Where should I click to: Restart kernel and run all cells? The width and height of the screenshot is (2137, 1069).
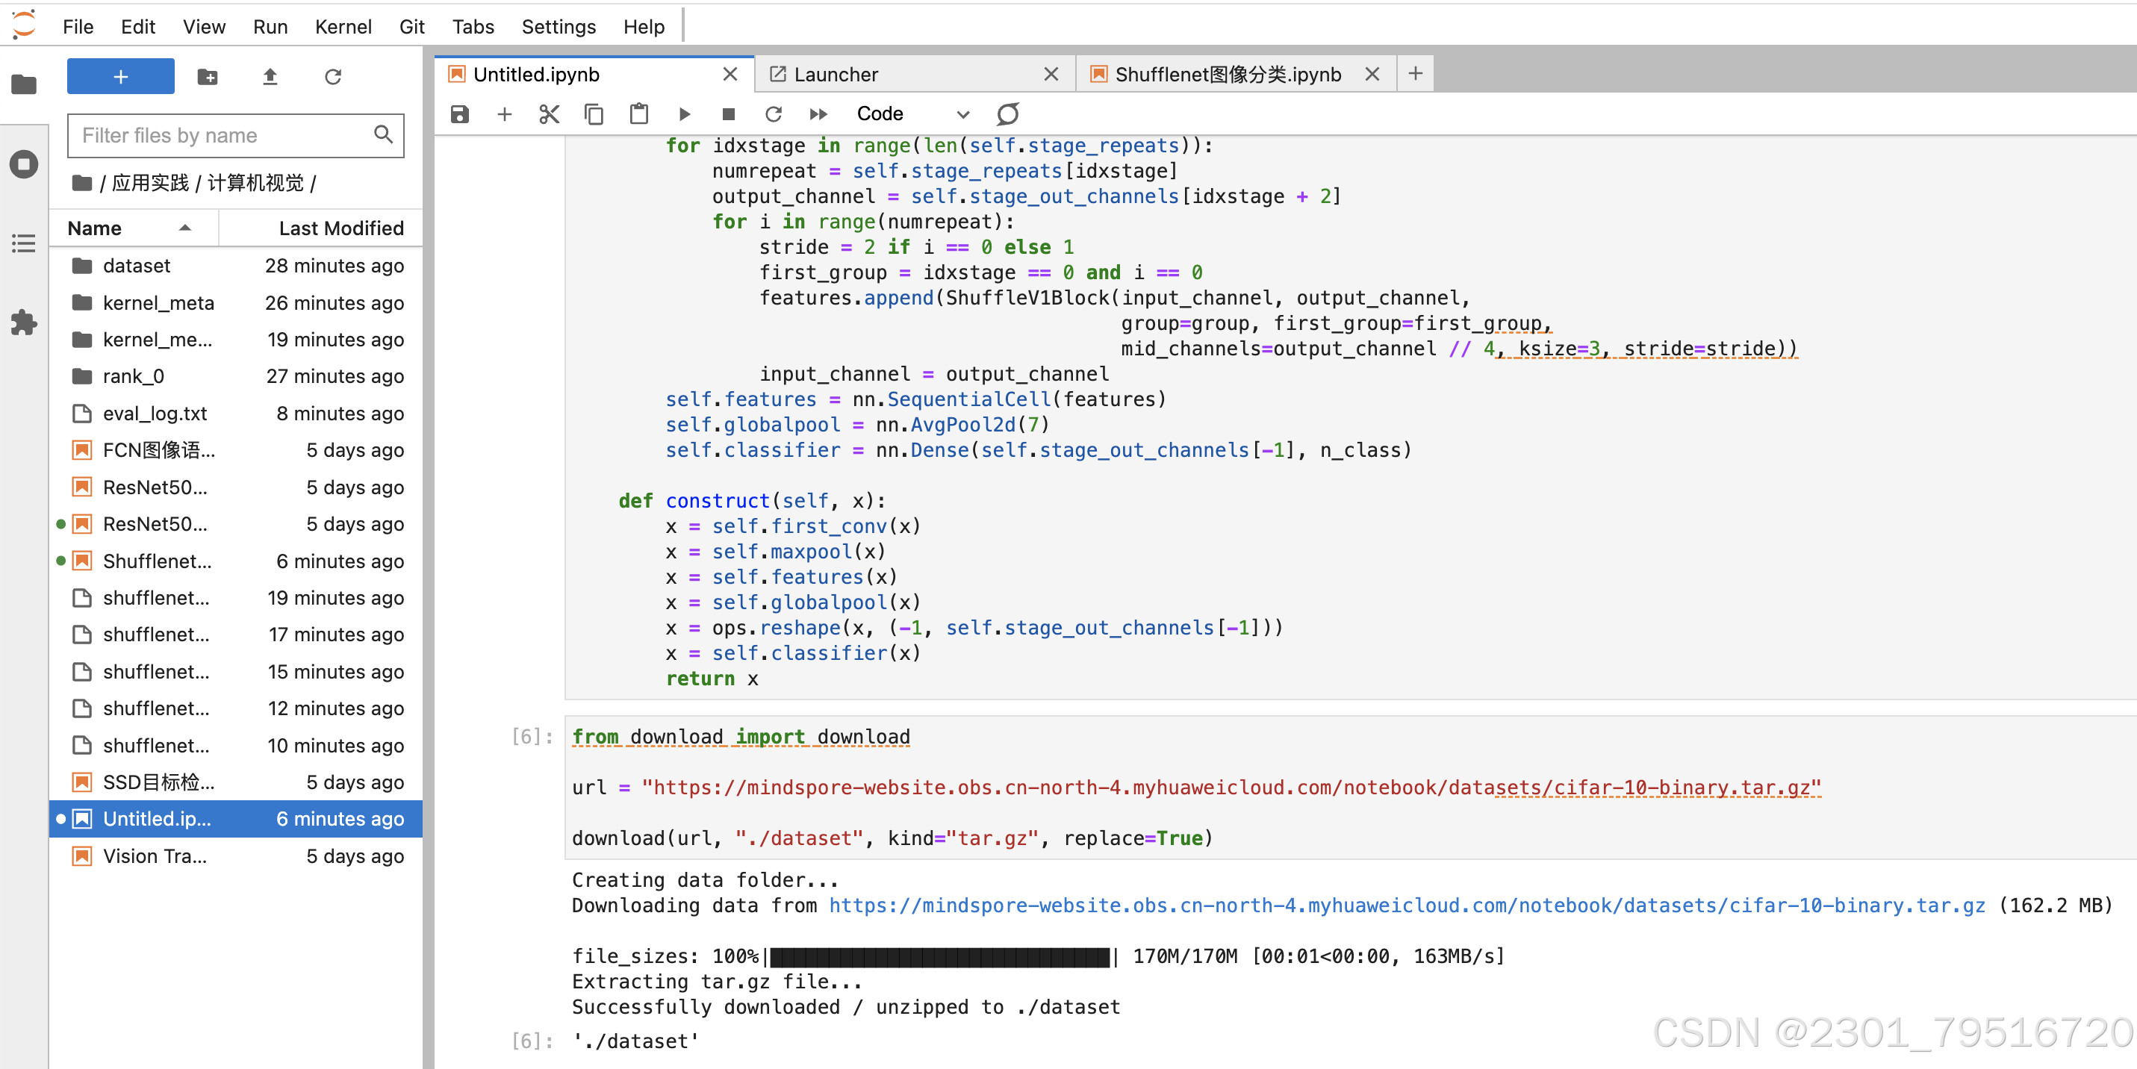(x=818, y=113)
